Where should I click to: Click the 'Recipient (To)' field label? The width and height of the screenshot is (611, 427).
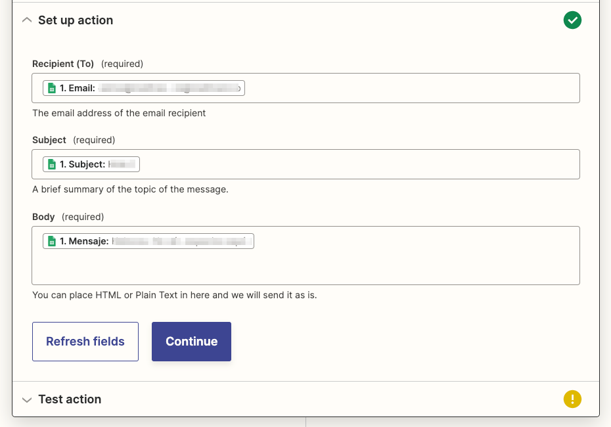[63, 64]
